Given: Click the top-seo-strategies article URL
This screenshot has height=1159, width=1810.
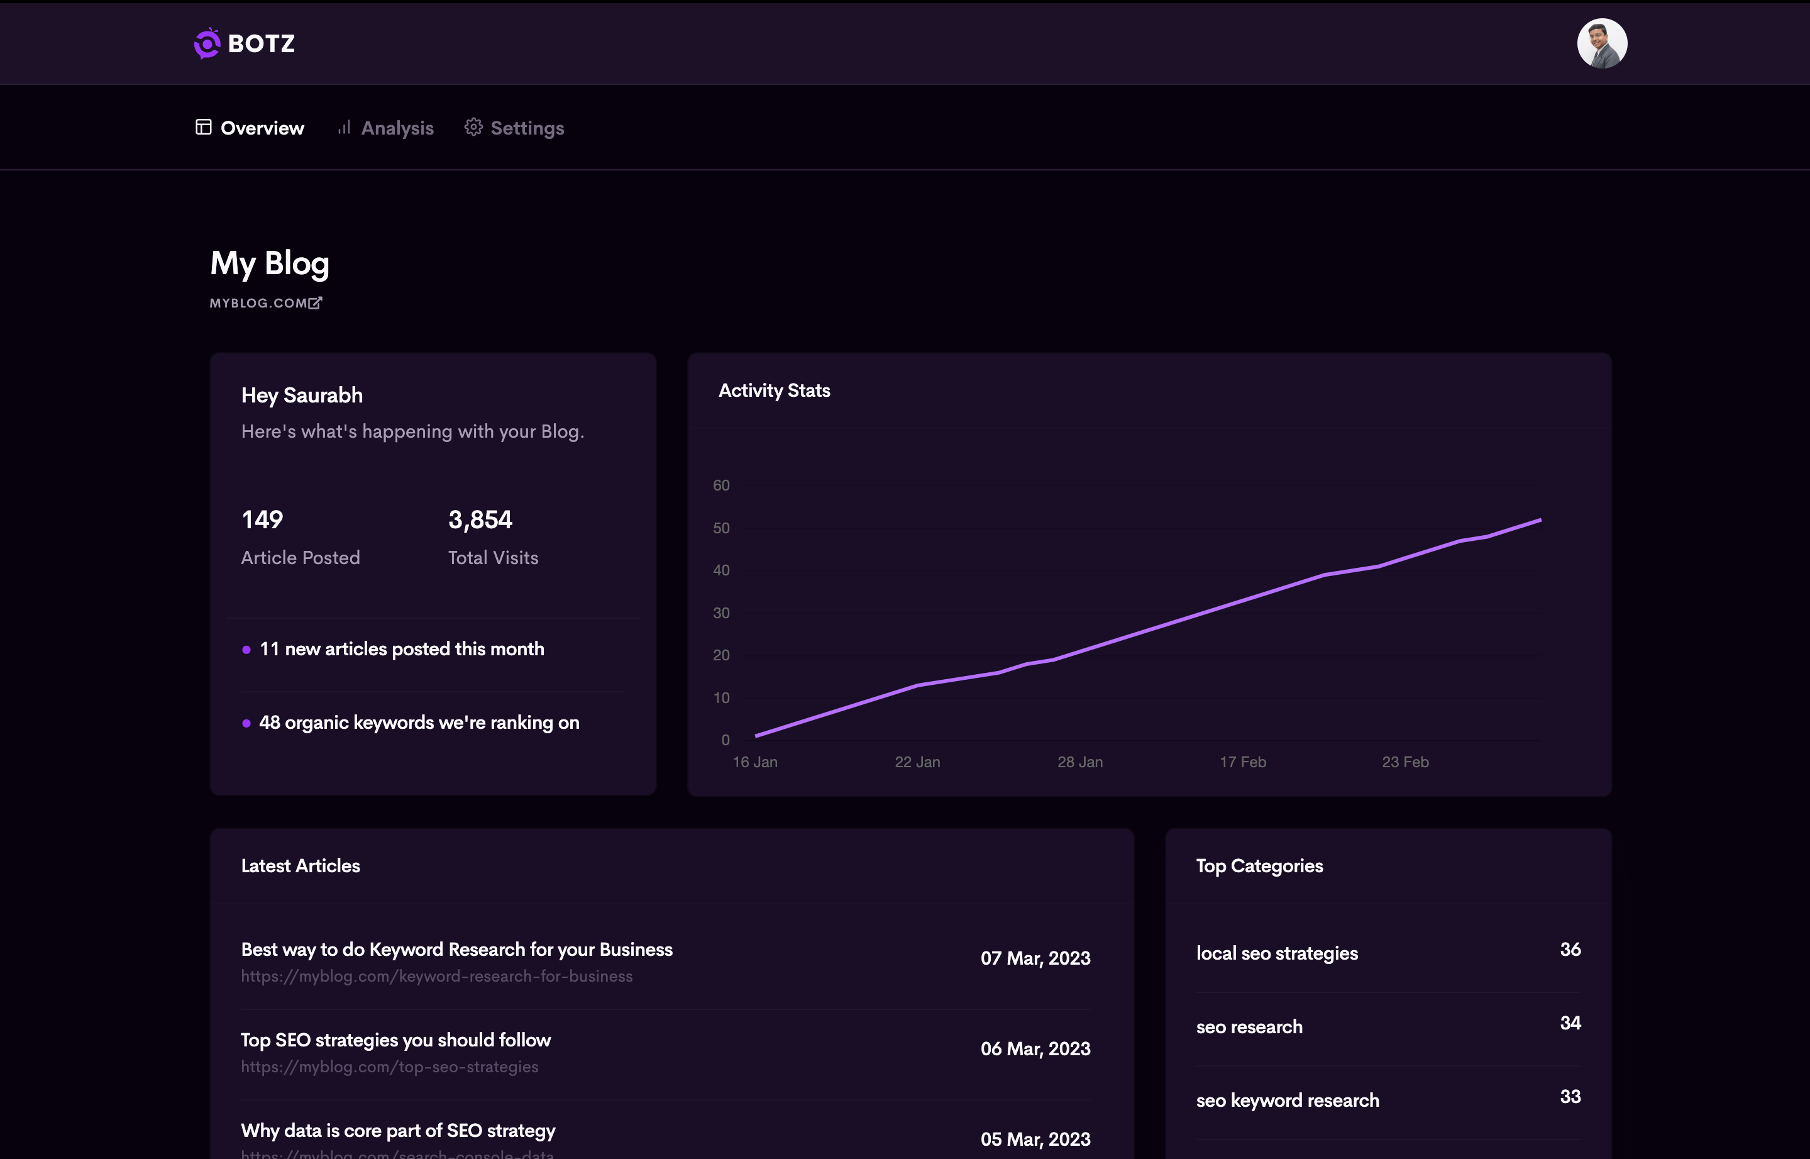Looking at the screenshot, I should pos(389,1067).
